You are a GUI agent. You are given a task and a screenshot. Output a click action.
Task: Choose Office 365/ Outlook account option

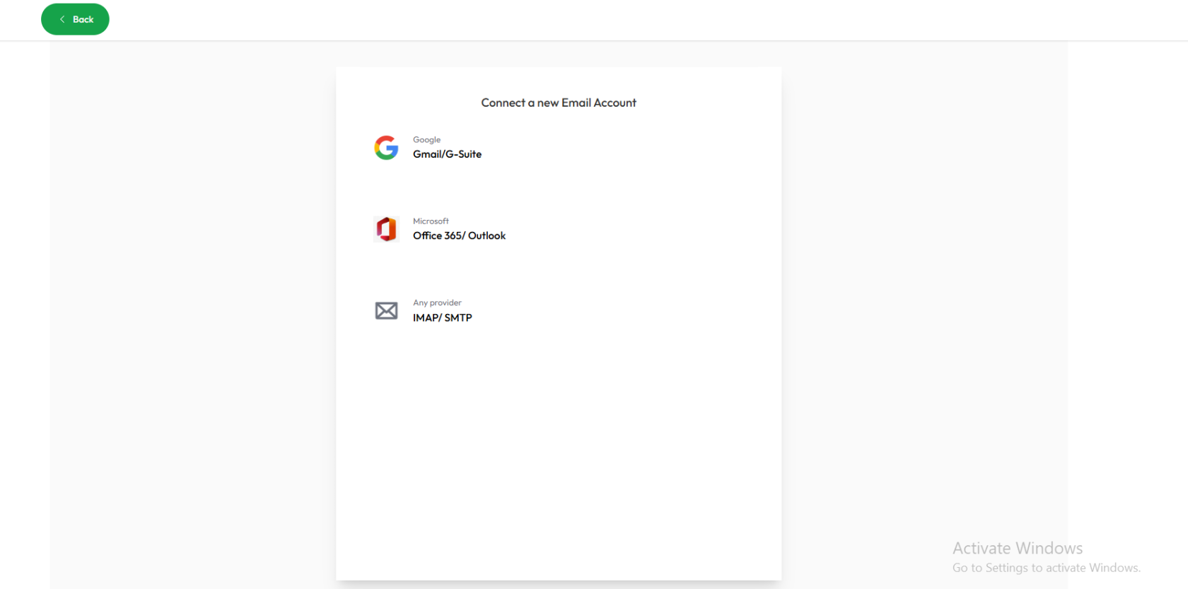click(459, 235)
